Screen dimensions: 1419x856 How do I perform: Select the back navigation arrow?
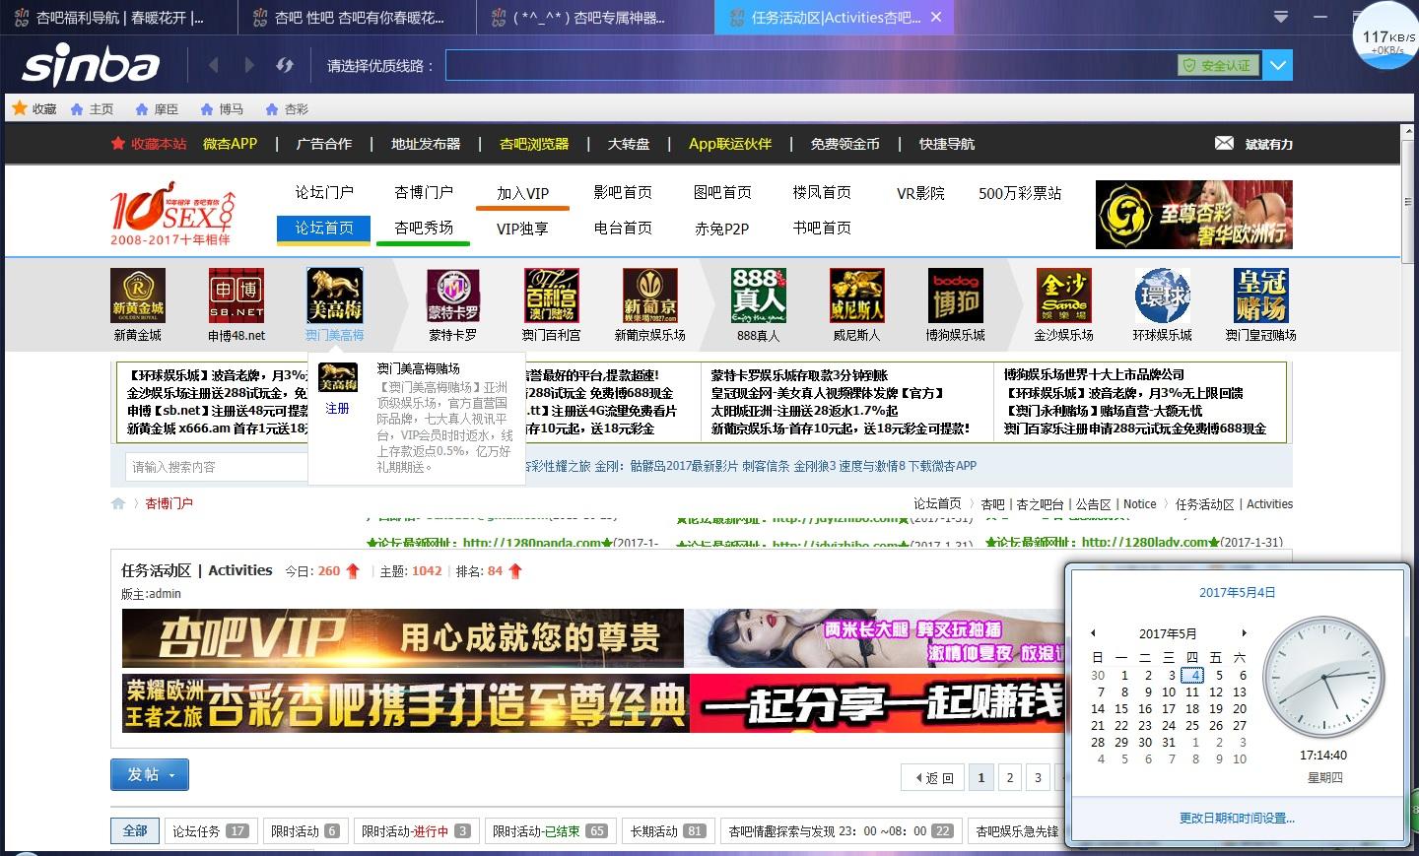coord(213,65)
